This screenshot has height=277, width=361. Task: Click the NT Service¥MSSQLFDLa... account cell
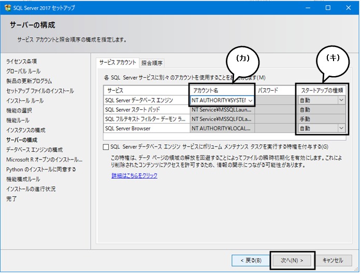coord(222,119)
